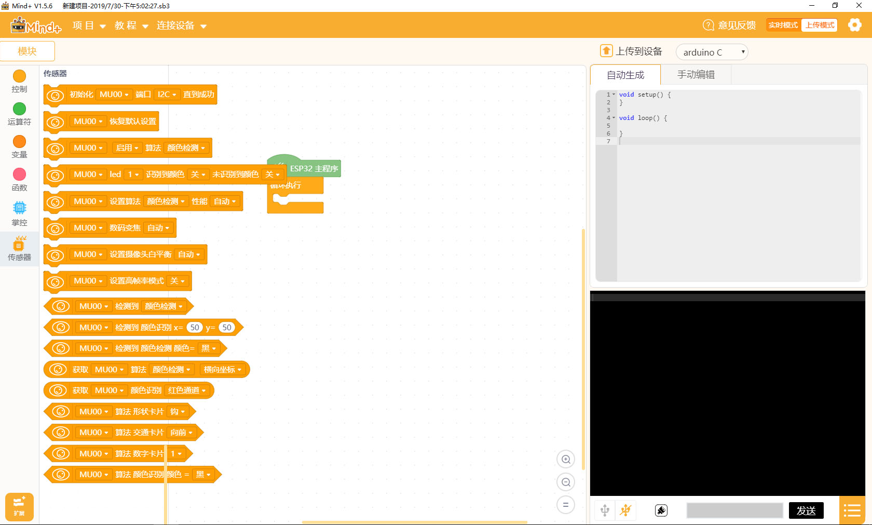Image resolution: width=872 pixels, height=525 pixels.
Task: Click the serial send text input field
Action: (734, 510)
